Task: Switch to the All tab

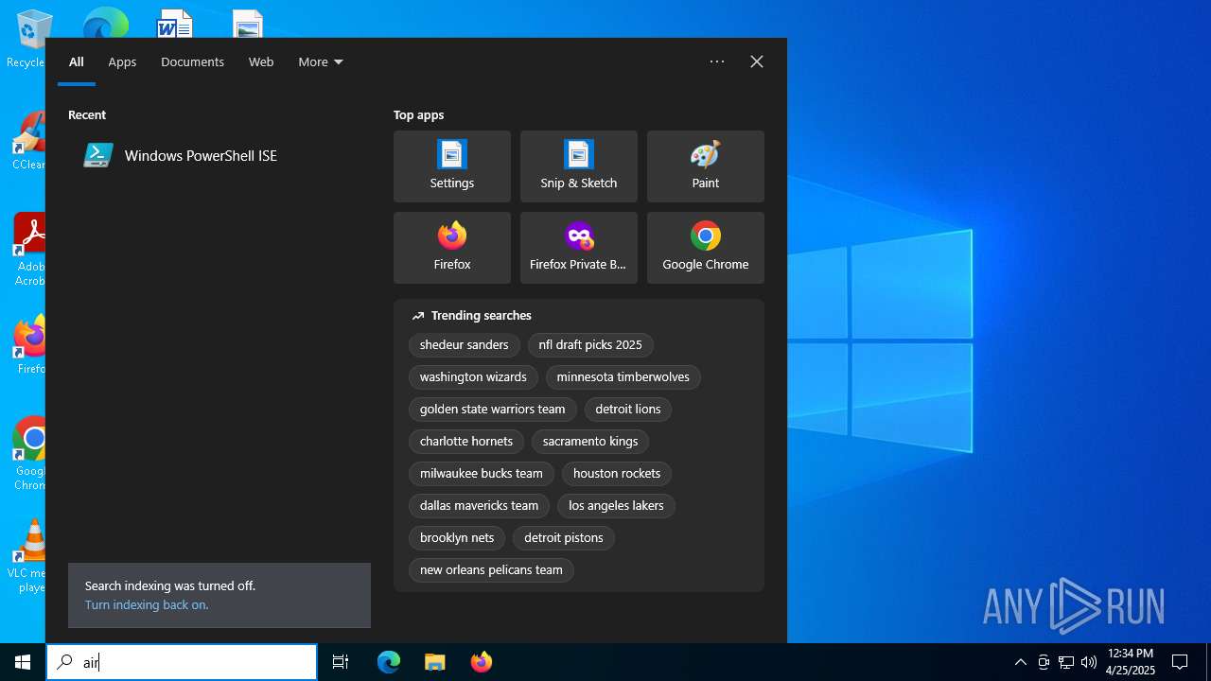Action: tap(77, 61)
